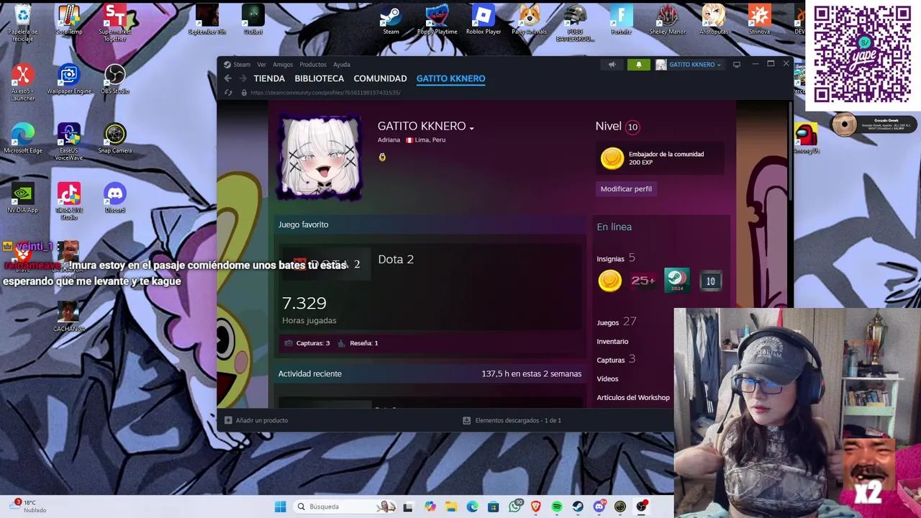The image size is (921, 518).
Task: Select the gold coin badge under Insignias
Action: (x=610, y=281)
